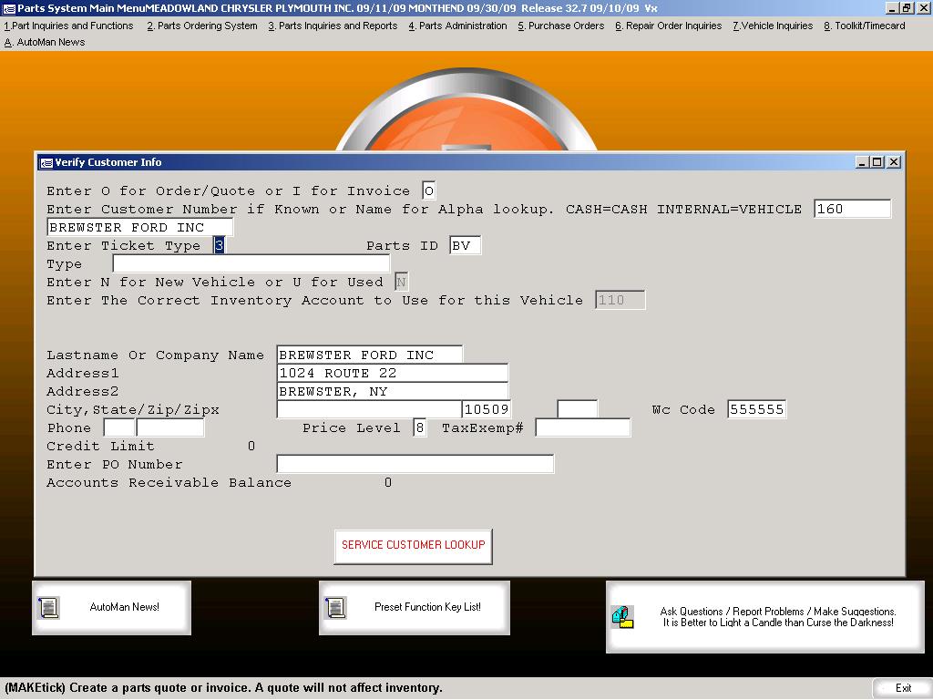Viewport: 933px width, 700px height.
Task: Click the Enter PO Number field
Action: tap(415, 464)
